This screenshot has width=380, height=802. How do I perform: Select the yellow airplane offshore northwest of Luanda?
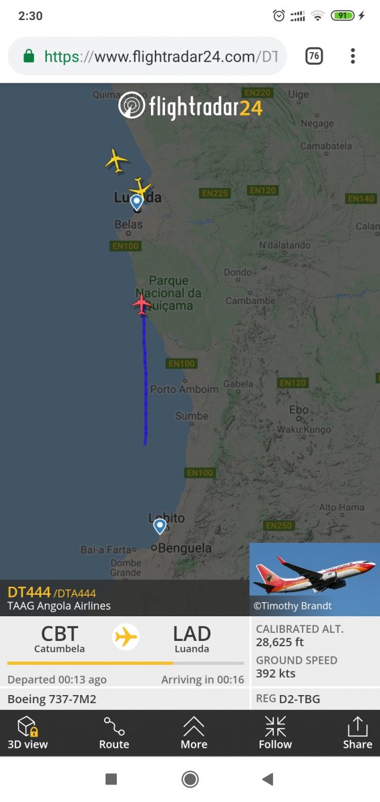click(116, 161)
